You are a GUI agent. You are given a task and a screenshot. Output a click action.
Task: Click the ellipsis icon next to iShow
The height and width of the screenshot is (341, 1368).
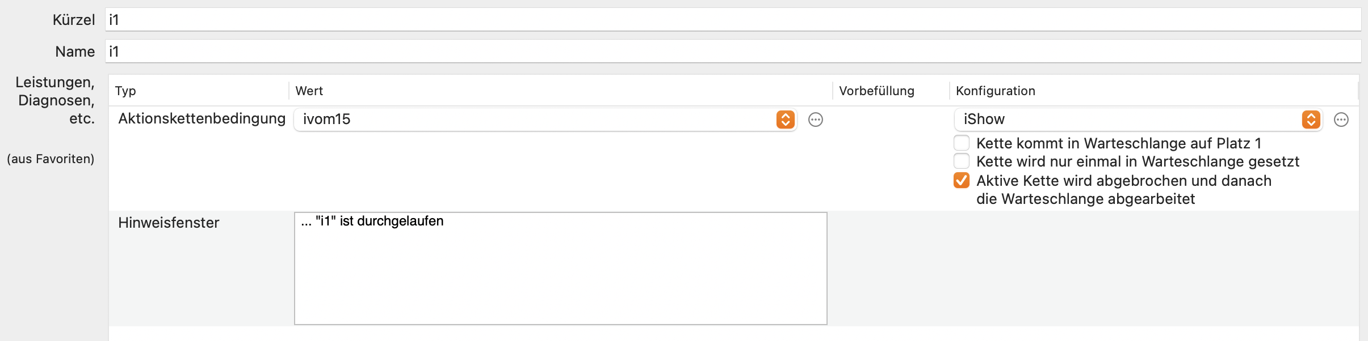1341,120
